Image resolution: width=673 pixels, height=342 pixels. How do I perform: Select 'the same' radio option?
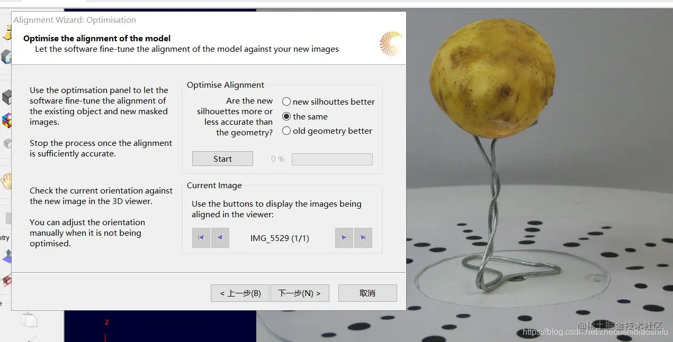coord(305,116)
